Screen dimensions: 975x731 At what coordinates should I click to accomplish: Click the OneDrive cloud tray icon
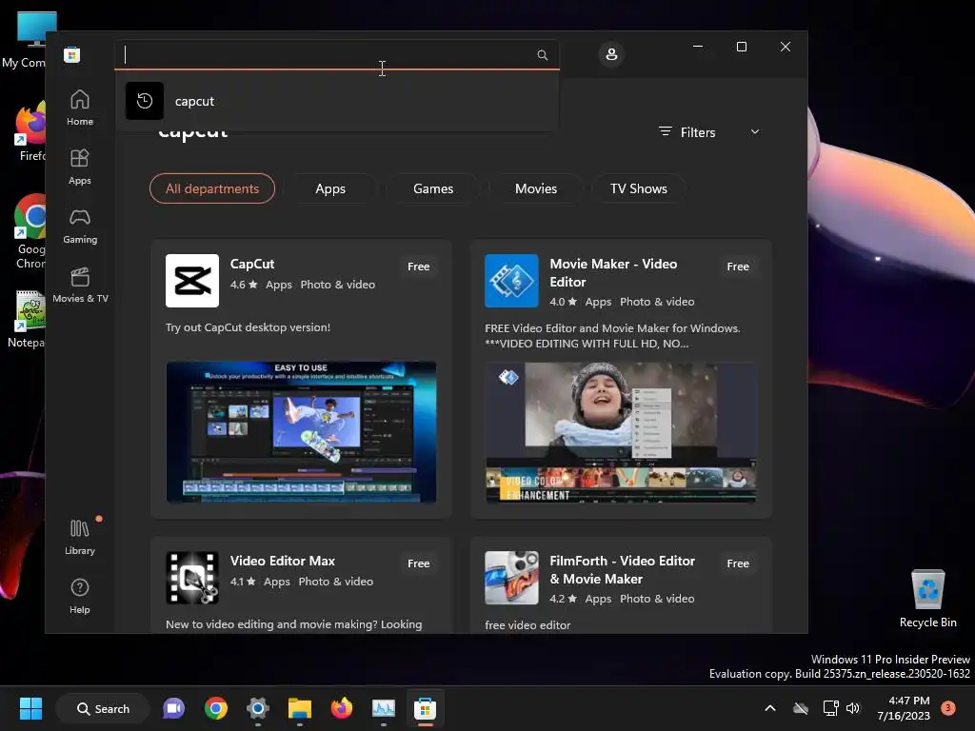(801, 708)
